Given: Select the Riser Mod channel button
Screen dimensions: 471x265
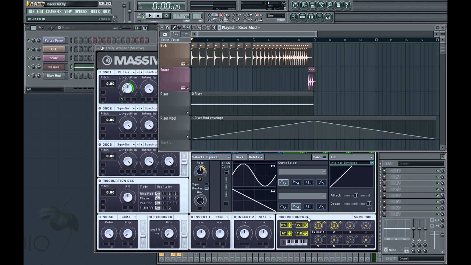Looking at the screenshot, I should coord(54,76).
